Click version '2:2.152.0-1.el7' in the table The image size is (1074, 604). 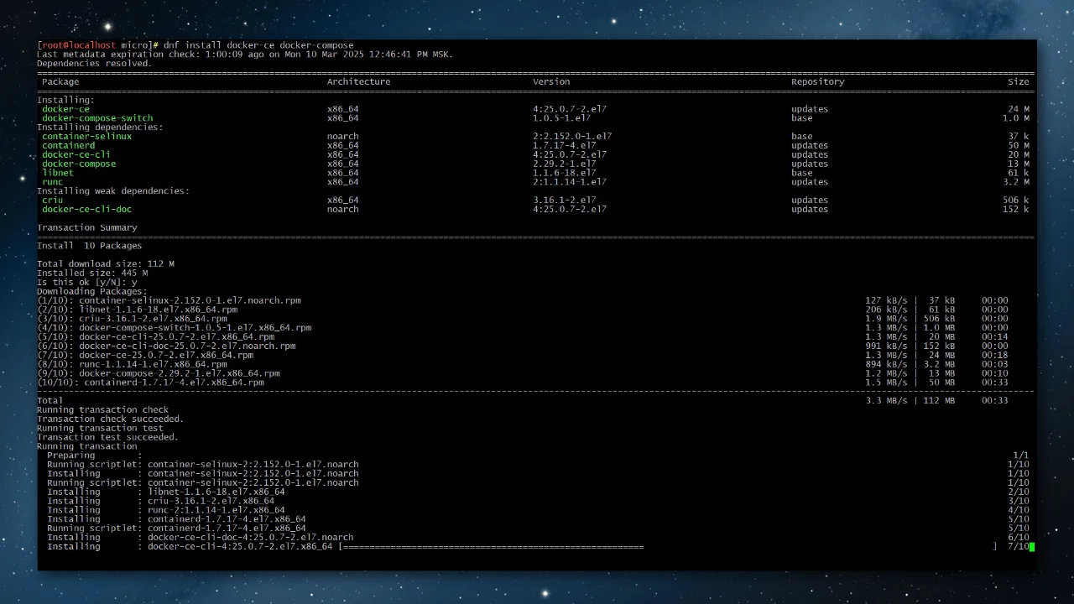[x=572, y=137]
